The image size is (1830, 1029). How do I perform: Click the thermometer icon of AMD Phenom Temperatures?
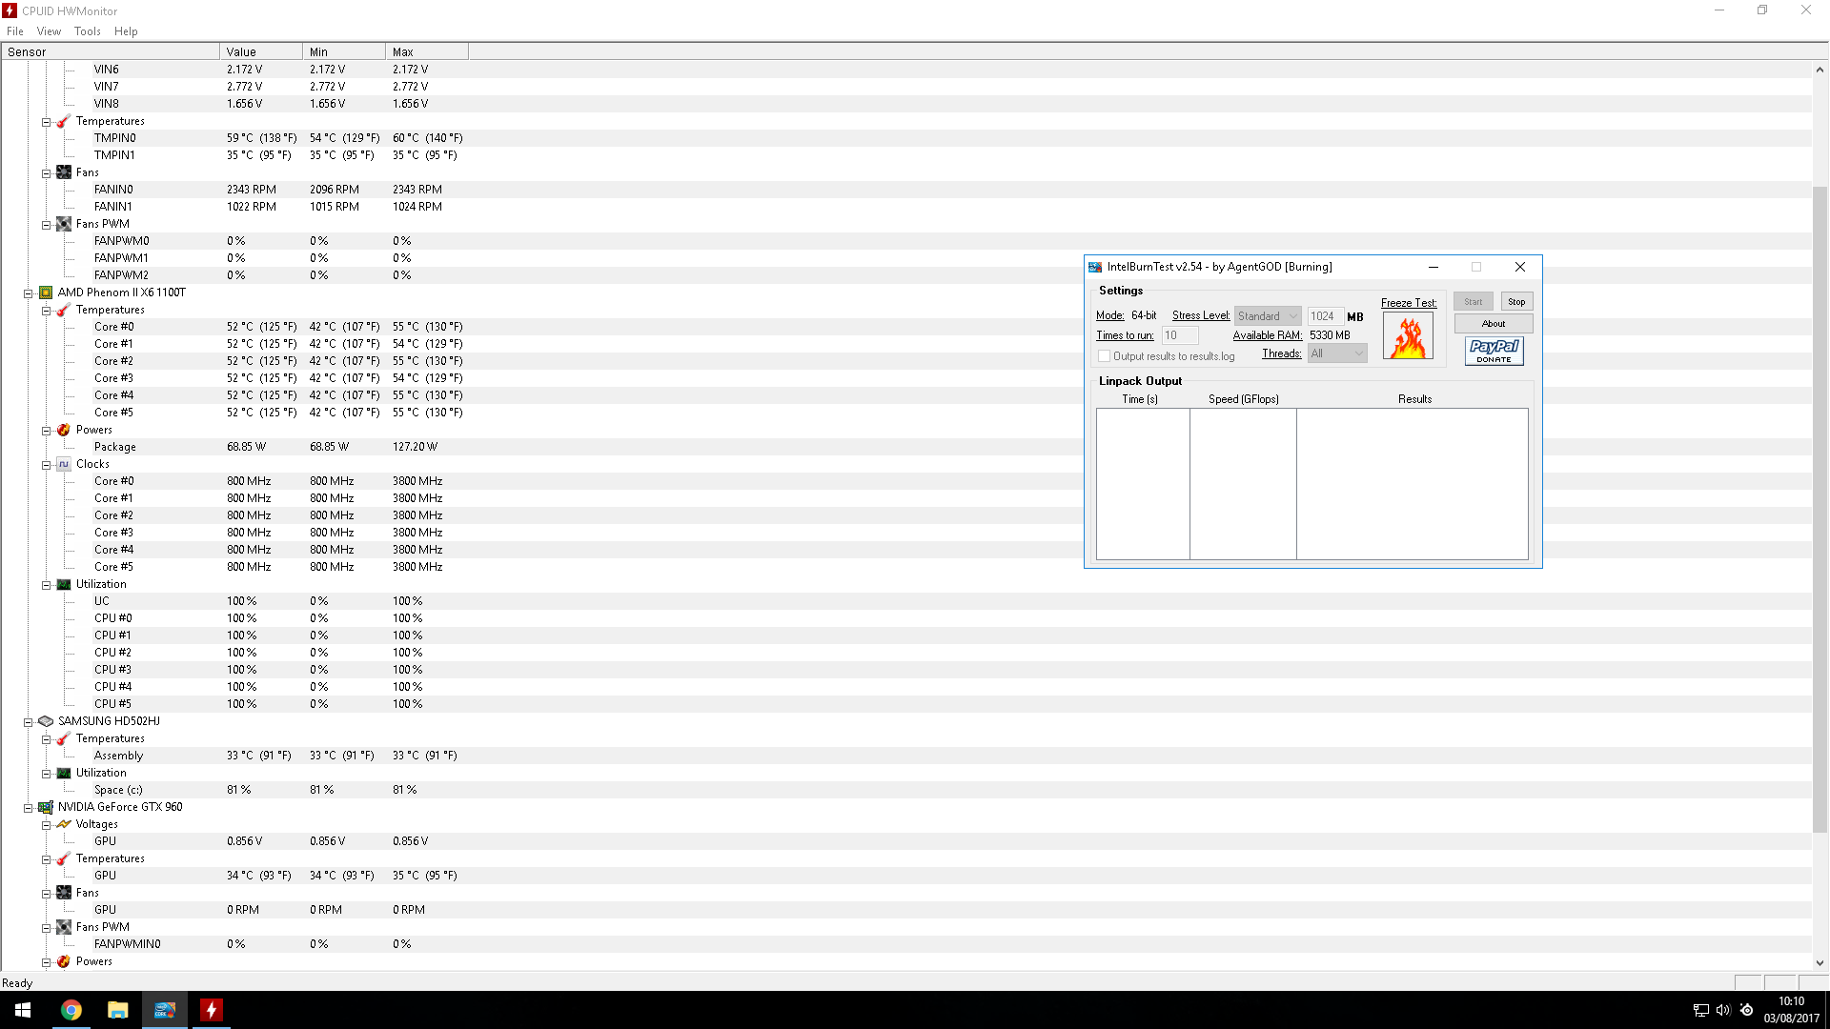64,310
